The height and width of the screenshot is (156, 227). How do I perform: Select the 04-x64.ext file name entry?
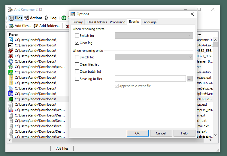(x=205, y=45)
